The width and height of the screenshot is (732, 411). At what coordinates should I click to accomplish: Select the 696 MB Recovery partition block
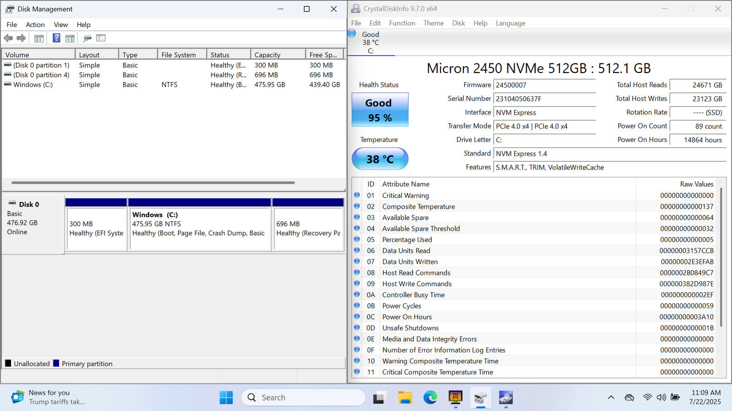click(x=308, y=228)
